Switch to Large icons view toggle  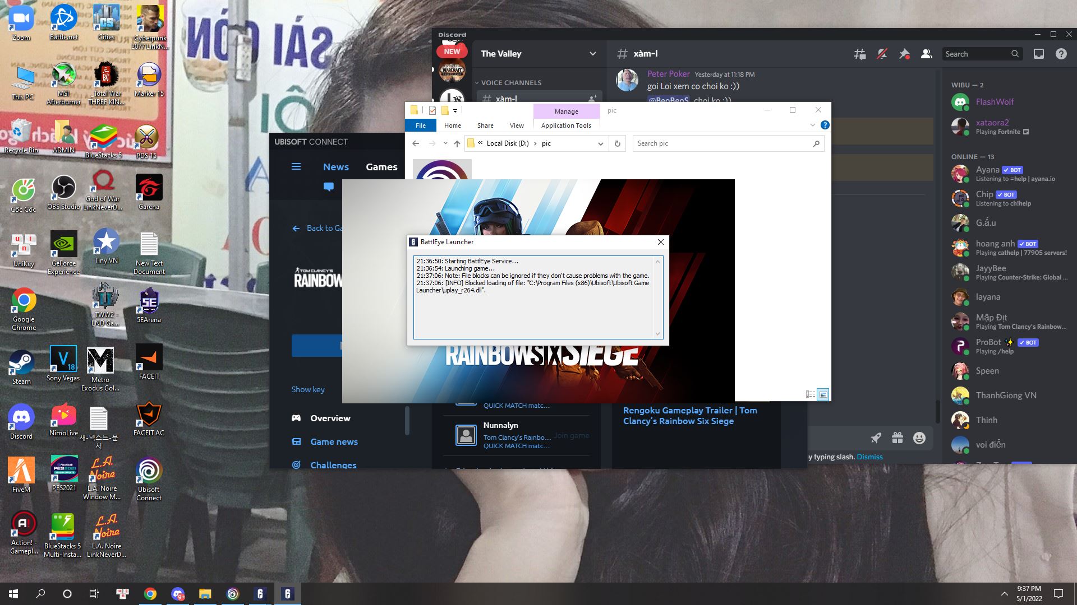point(823,394)
